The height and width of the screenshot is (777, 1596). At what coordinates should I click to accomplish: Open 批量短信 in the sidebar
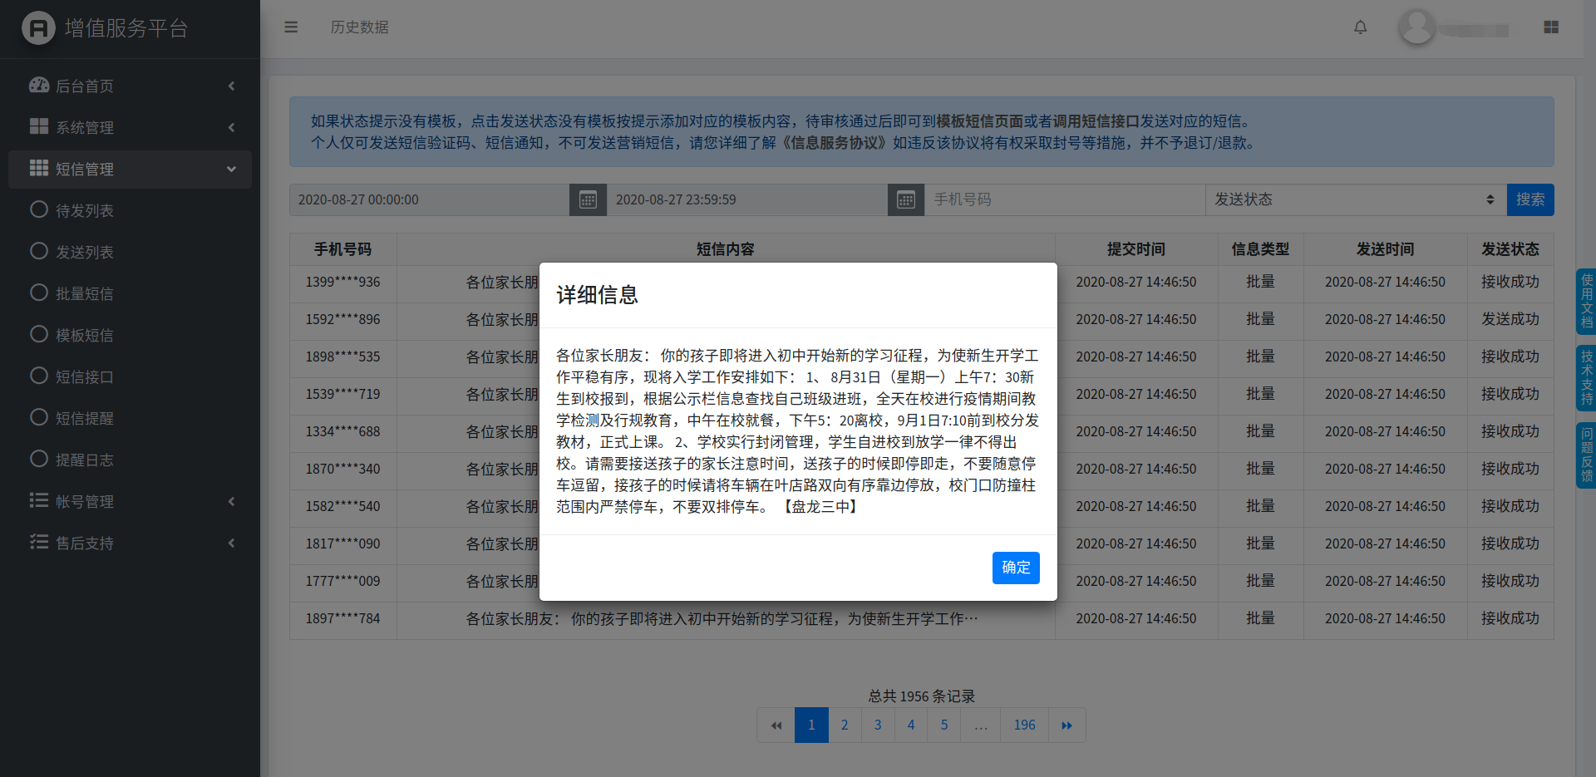[84, 293]
